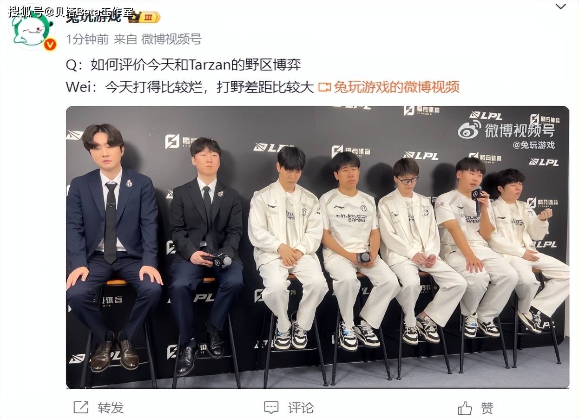Viewport: 579px width, 418px height.
Task: Open the 评论 comments label
Action: pos(301,408)
